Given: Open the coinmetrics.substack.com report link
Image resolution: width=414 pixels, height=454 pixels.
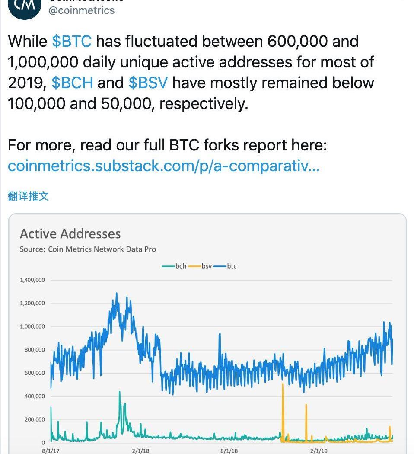Looking at the screenshot, I should [x=164, y=166].
